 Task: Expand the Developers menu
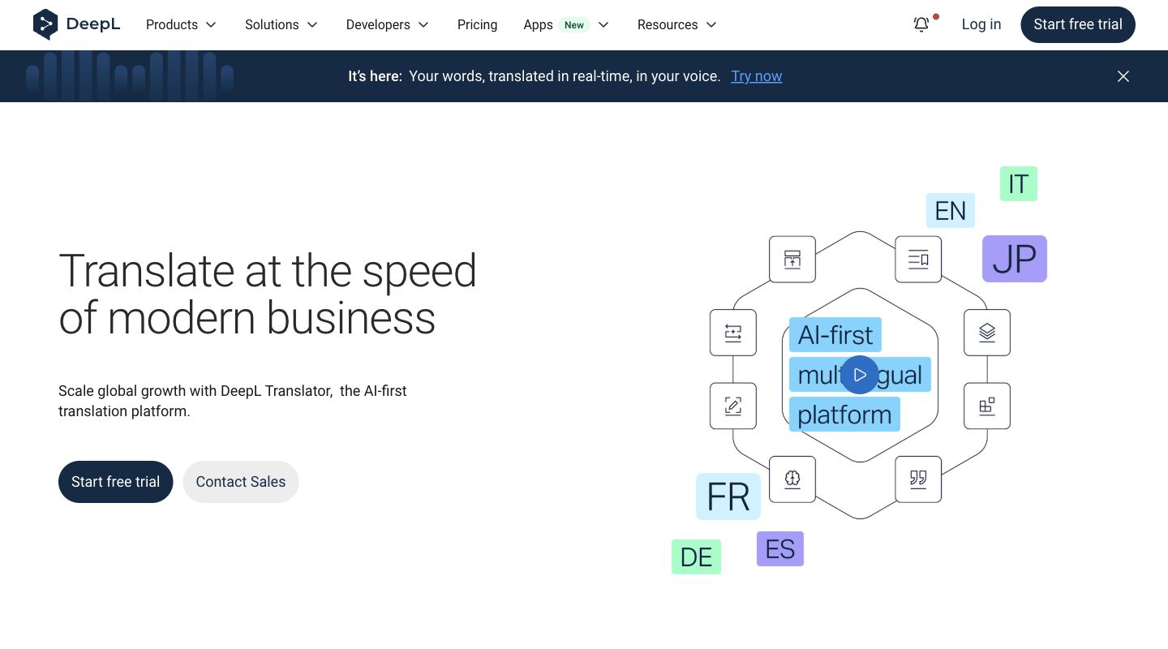click(x=388, y=24)
